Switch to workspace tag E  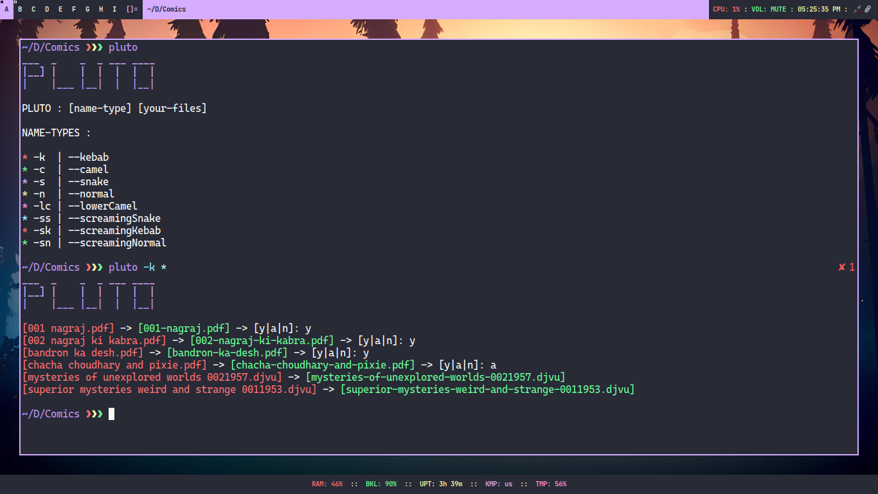tap(60, 9)
